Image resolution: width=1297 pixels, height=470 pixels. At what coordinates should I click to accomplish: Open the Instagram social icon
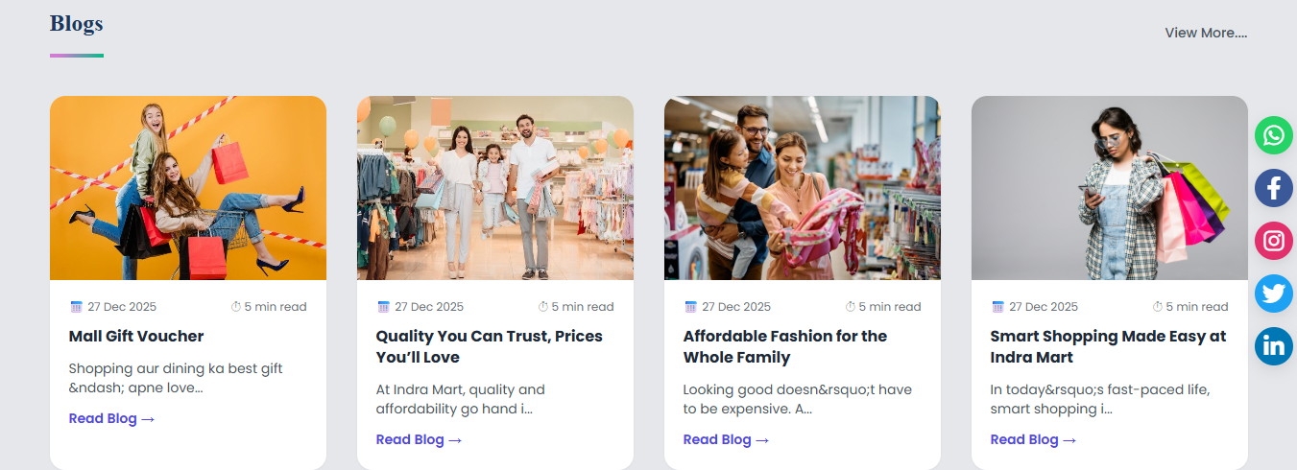click(1274, 241)
